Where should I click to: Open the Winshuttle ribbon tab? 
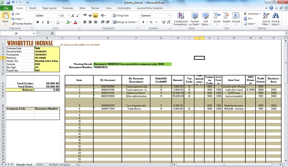pyautogui.click(x=124, y=8)
